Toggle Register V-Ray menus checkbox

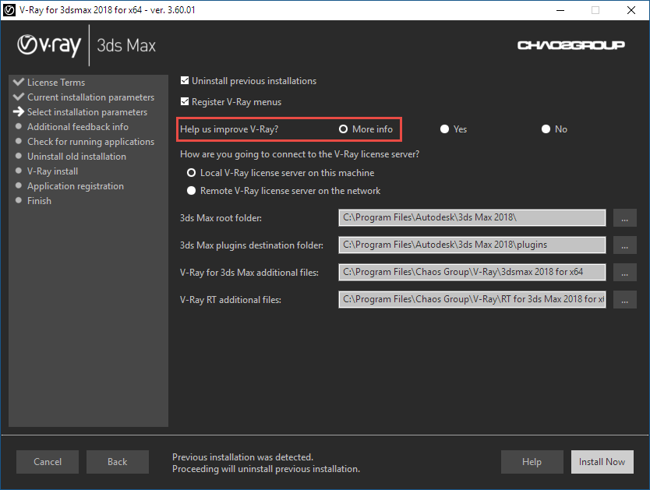point(185,102)
